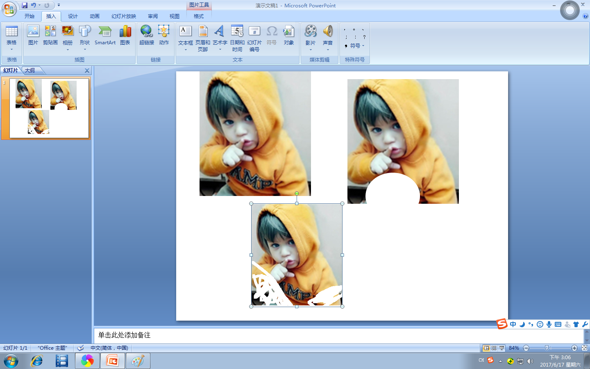This screenshot has width=590, height=369.
Task: Open the 动画 ribbon tab
Action: [x=95, y=16]
